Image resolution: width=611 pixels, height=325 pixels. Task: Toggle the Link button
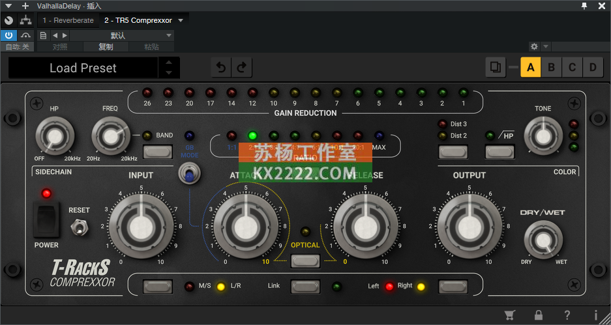coord(305,287)
